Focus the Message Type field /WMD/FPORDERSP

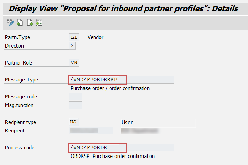tap(97, 80)
